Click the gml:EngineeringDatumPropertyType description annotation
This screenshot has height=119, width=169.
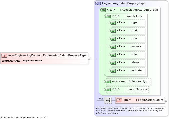click(x=130, y=111)
